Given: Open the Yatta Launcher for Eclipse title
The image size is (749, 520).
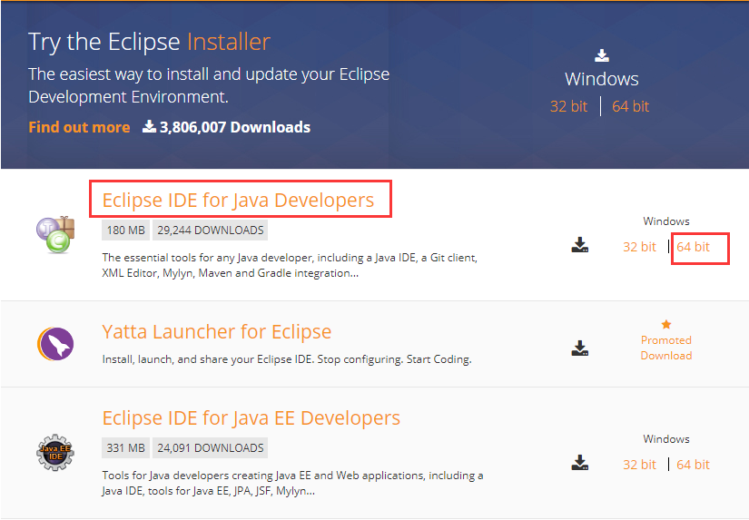Looking at the screenshot, I should (217, 331).
